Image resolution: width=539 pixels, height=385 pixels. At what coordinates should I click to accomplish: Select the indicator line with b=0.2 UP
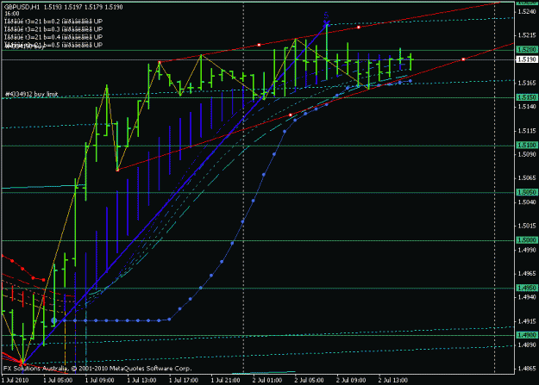point(53,22)
